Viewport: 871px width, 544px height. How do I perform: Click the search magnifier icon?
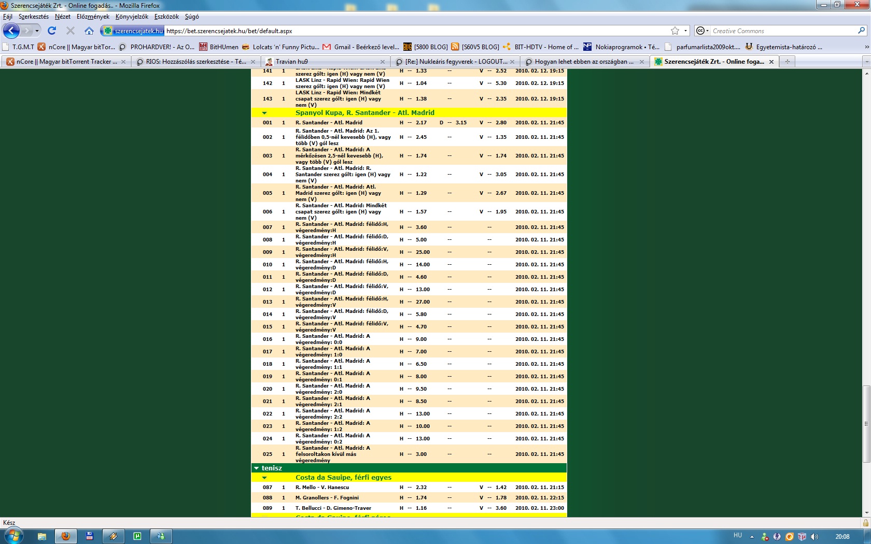click(x=861, y=31)
